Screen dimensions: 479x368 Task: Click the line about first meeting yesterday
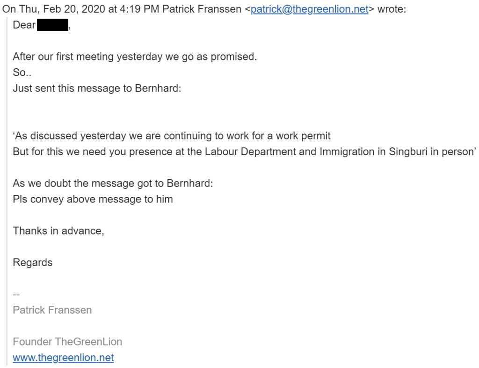(135, 57)
